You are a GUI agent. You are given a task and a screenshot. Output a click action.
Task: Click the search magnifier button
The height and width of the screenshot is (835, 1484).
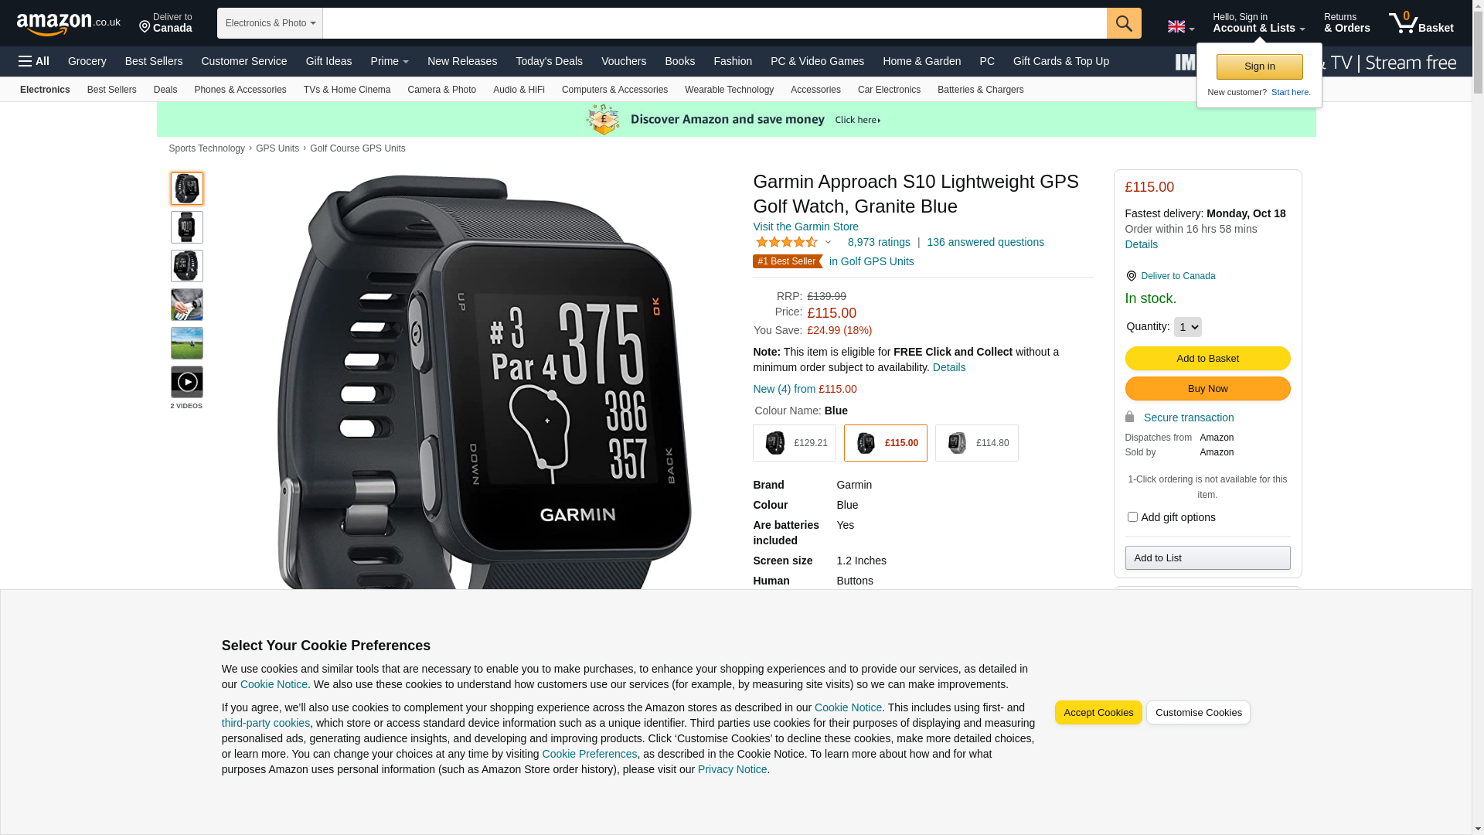[x=1124, y=23]
